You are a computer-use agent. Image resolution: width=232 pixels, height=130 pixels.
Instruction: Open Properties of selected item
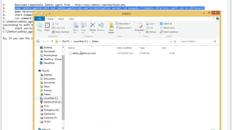click(x=140, y=27)
